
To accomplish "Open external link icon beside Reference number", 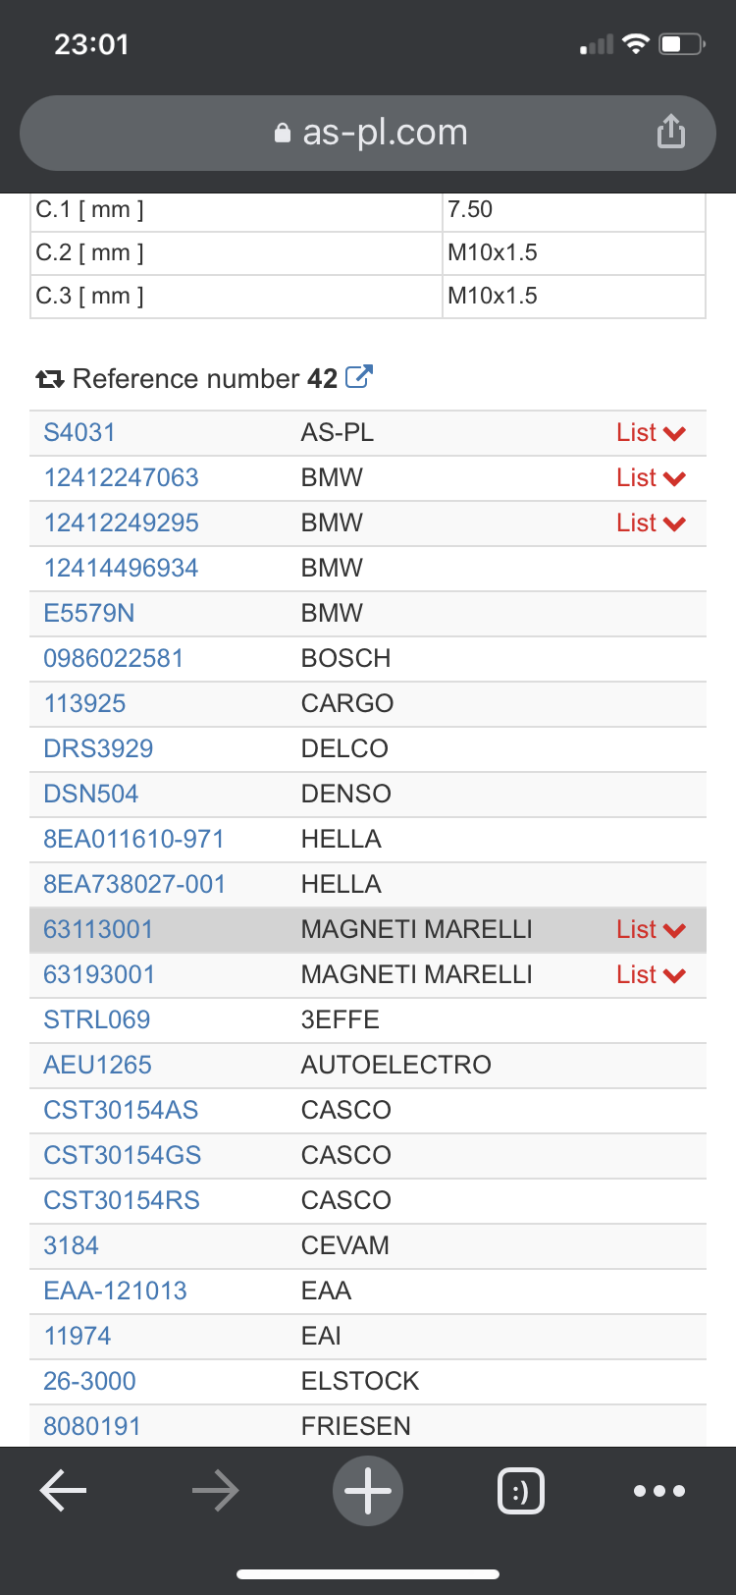I will point(359,377).
